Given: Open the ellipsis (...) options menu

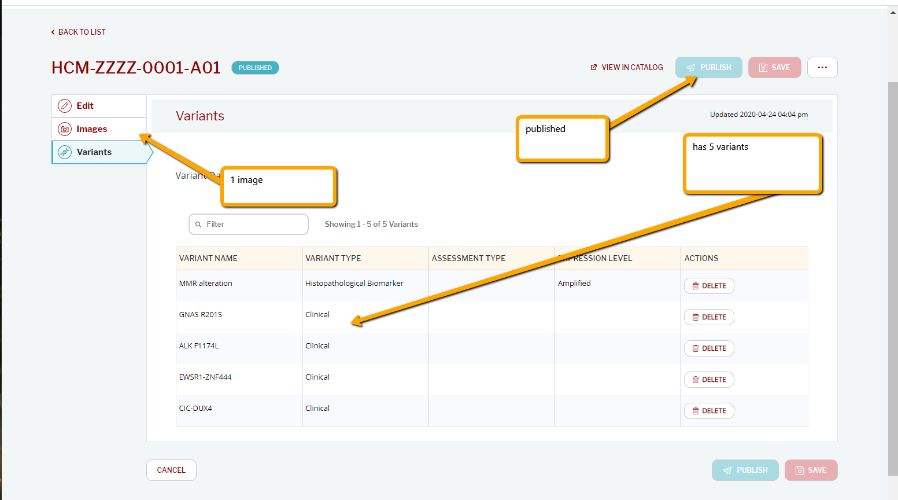Looking at the screenshot, I should pos(822,67).
